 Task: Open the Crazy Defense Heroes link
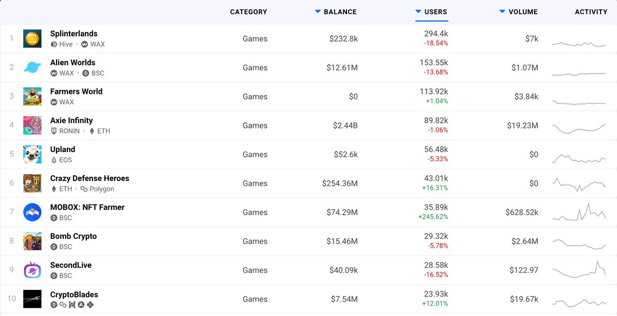(x=89, y=178)
